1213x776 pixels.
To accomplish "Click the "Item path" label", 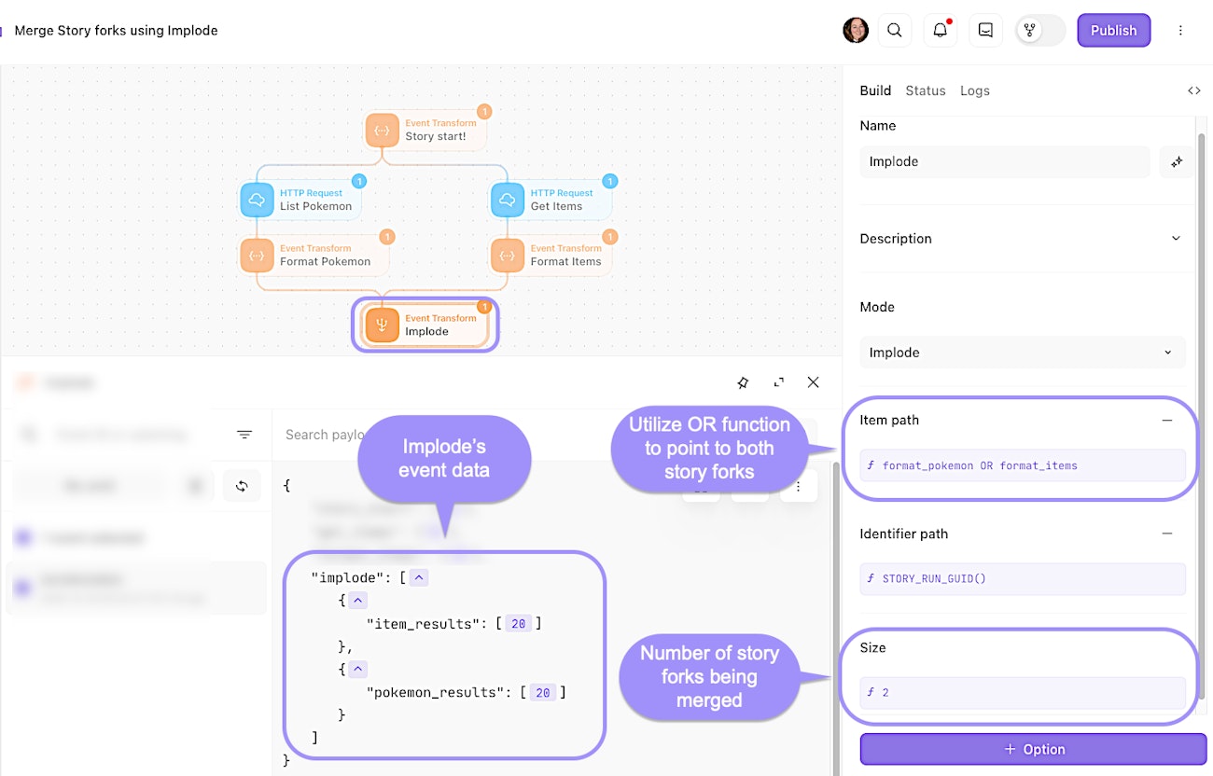I will 889,421.
